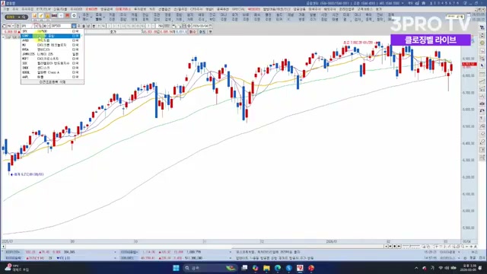This screenshot has width=487, height=274.
Task: Click the red 매수 buy button
Action: pyautogui.click(x=193, y=32)
